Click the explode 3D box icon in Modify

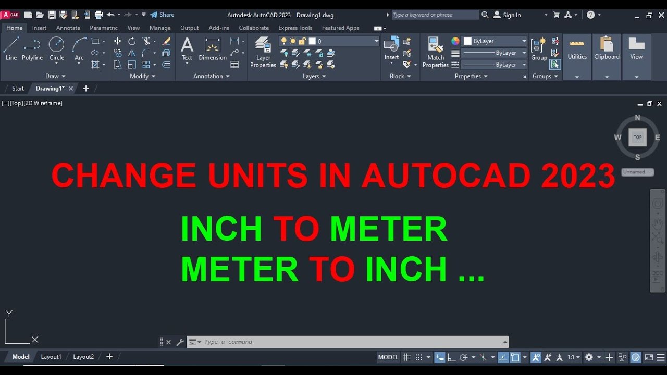coord(166,53)
